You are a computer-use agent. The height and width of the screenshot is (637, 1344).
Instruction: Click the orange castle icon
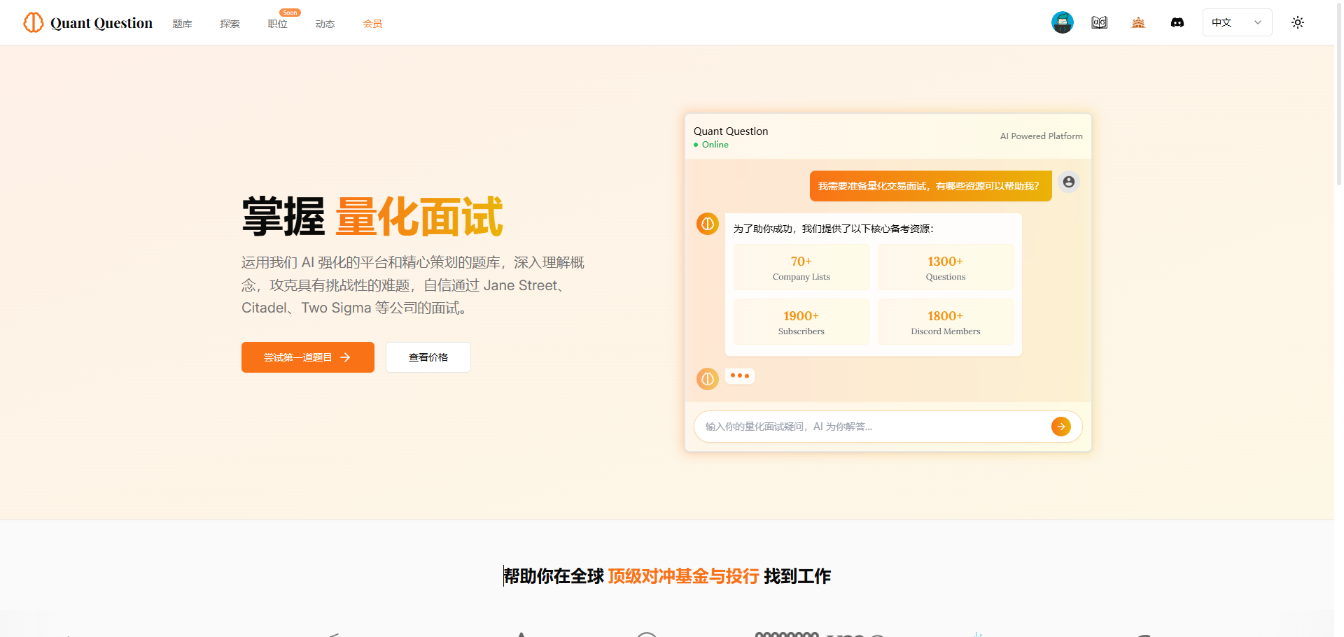pyautogui.click(x=1138, y=22)
